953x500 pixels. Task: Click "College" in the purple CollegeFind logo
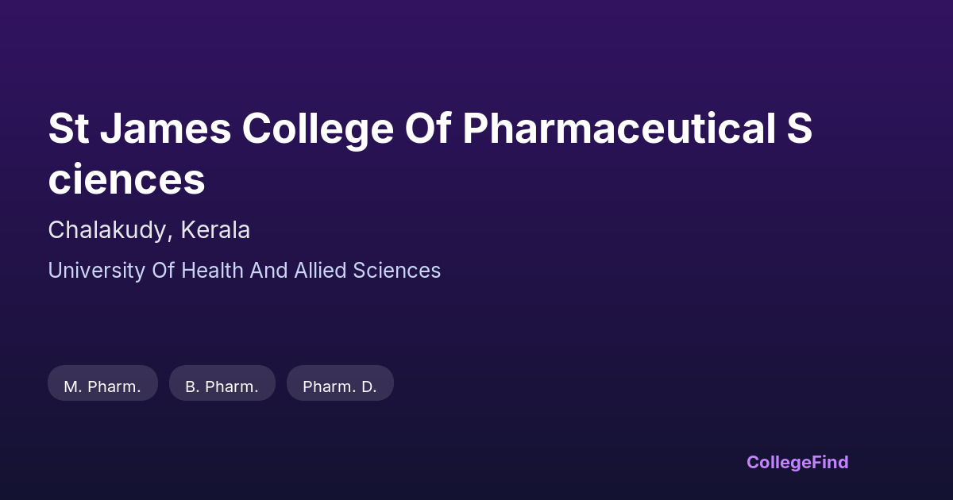pos(777,462)
